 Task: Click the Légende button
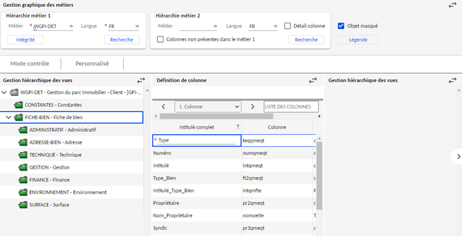pyautogui.click(x=358, y=40)
